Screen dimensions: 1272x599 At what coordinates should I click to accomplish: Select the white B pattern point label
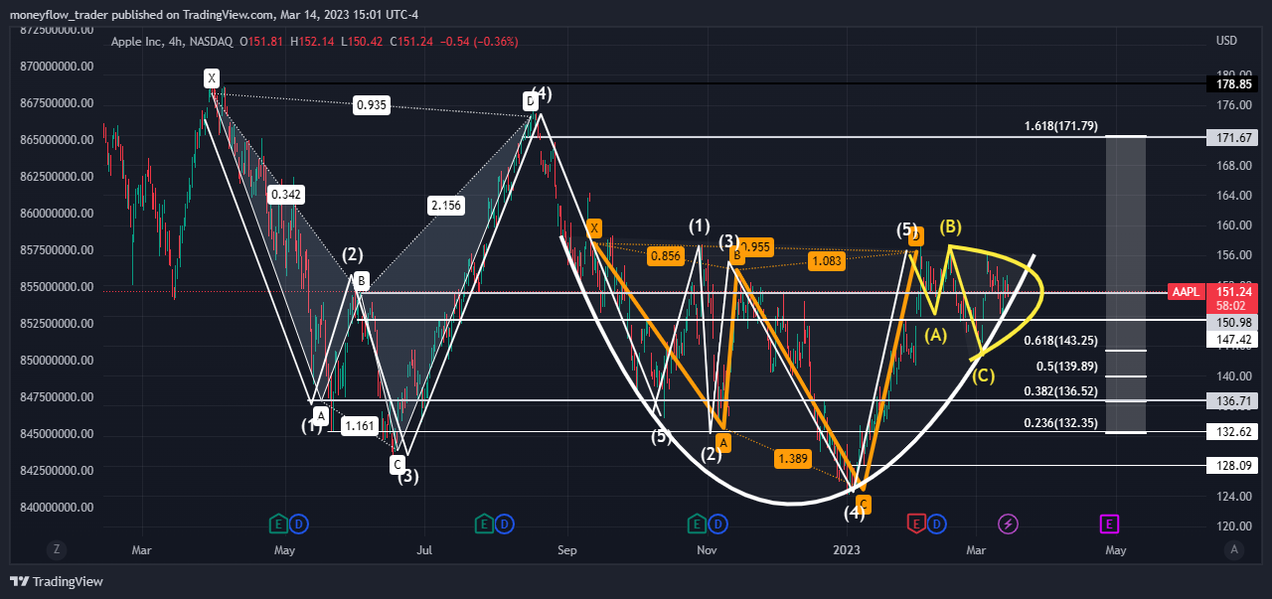362,281
